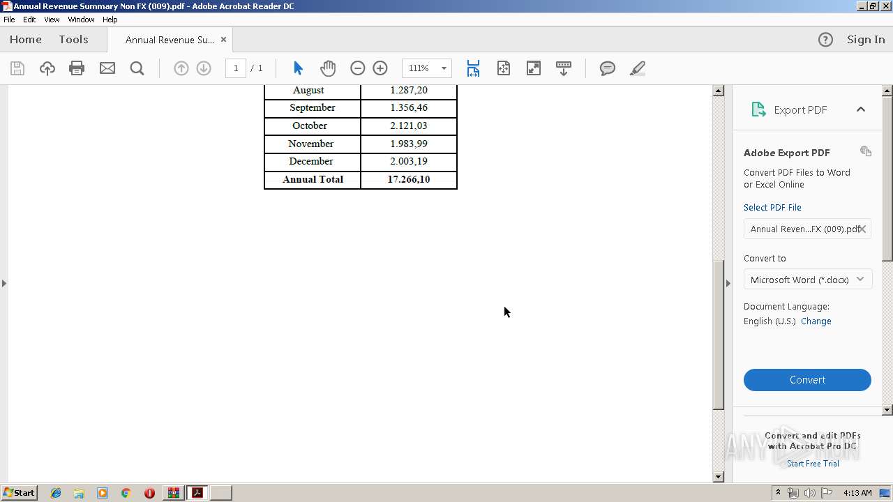Click the blue Convert button
Image resolution: width=893 pixels, height=502 pixels.
(807, 380)
